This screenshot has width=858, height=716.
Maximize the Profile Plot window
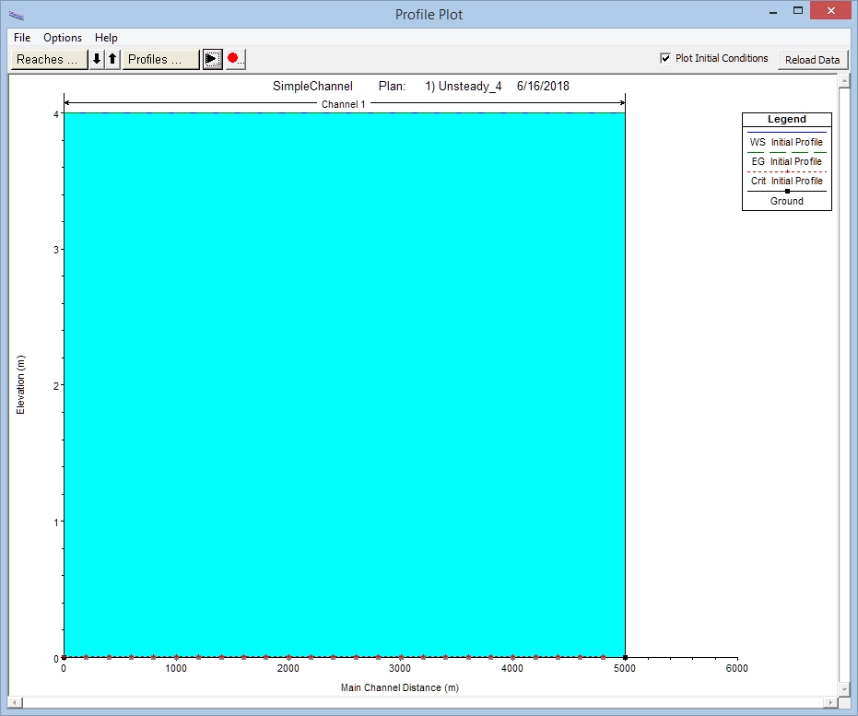coord(798,11)
